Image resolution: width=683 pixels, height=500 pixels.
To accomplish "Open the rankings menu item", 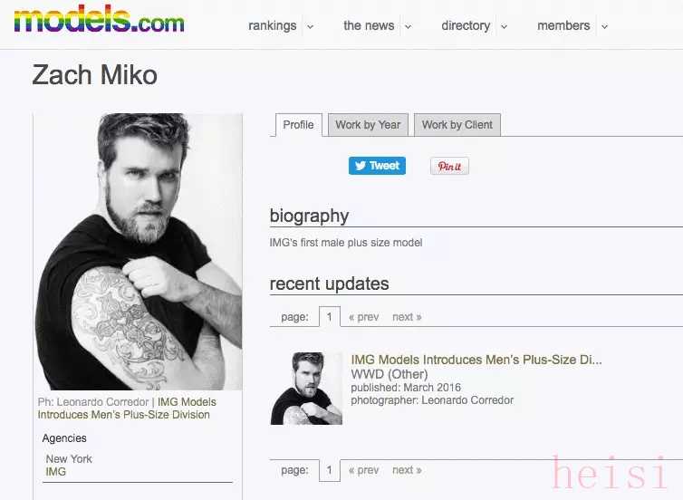I will (x=273, y=25).
